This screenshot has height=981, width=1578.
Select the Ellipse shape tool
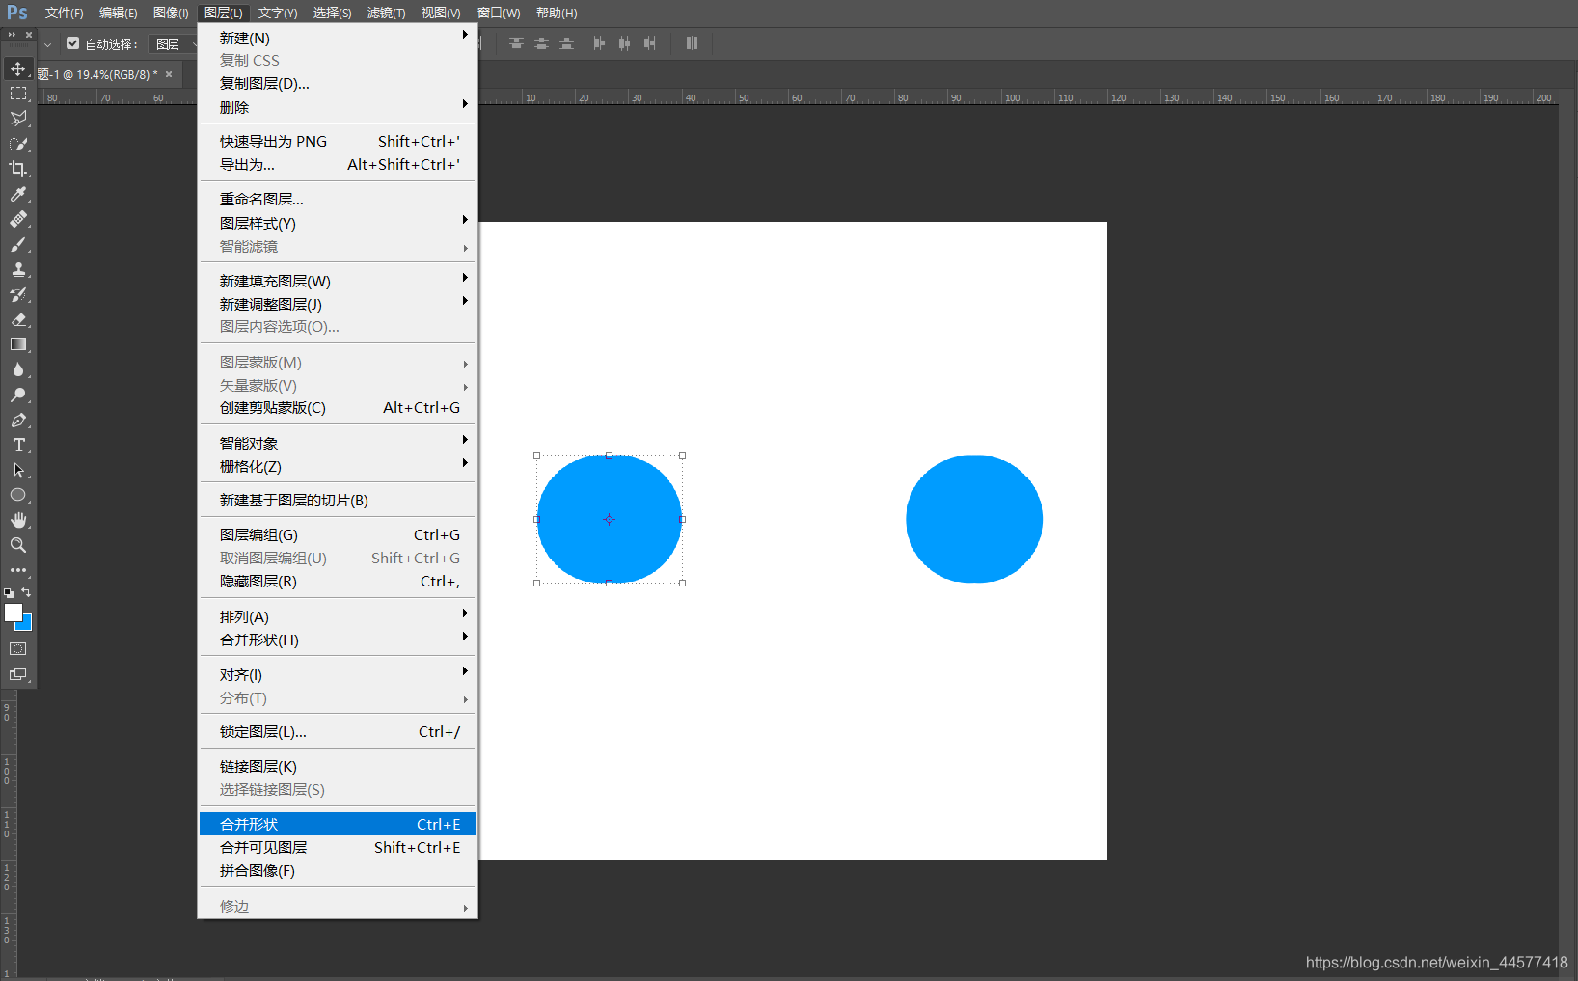coord(18,495)
